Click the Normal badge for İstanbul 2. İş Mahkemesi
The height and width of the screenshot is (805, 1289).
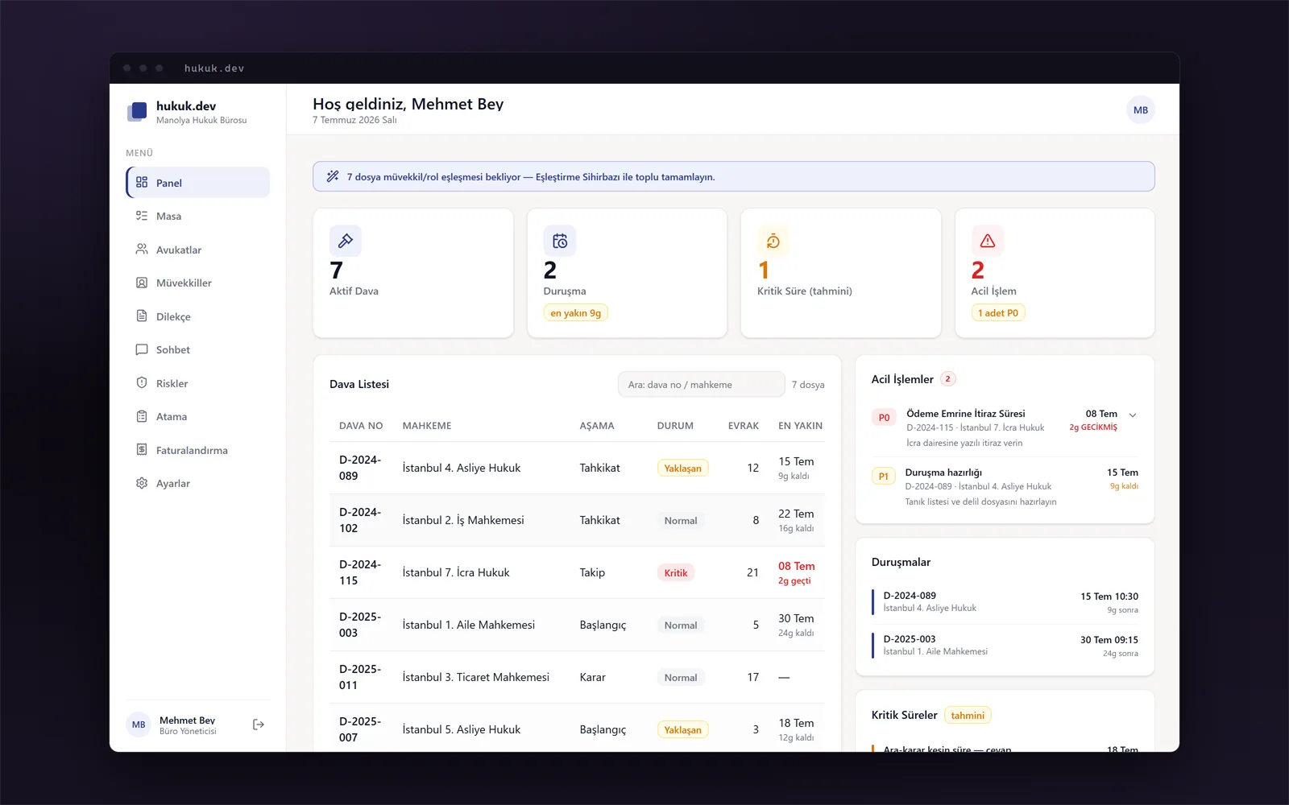coord(681,521)
